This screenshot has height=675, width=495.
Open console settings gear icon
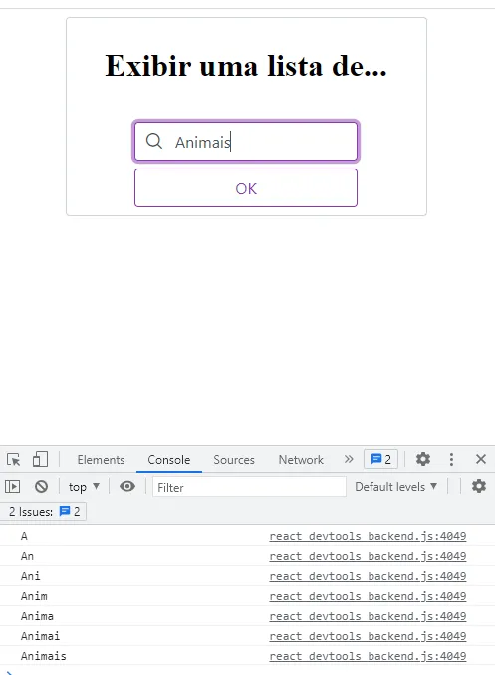(x=479, y=486)
